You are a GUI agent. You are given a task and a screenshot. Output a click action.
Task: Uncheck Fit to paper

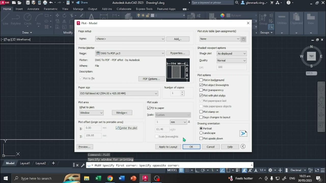tap(149, 108)
